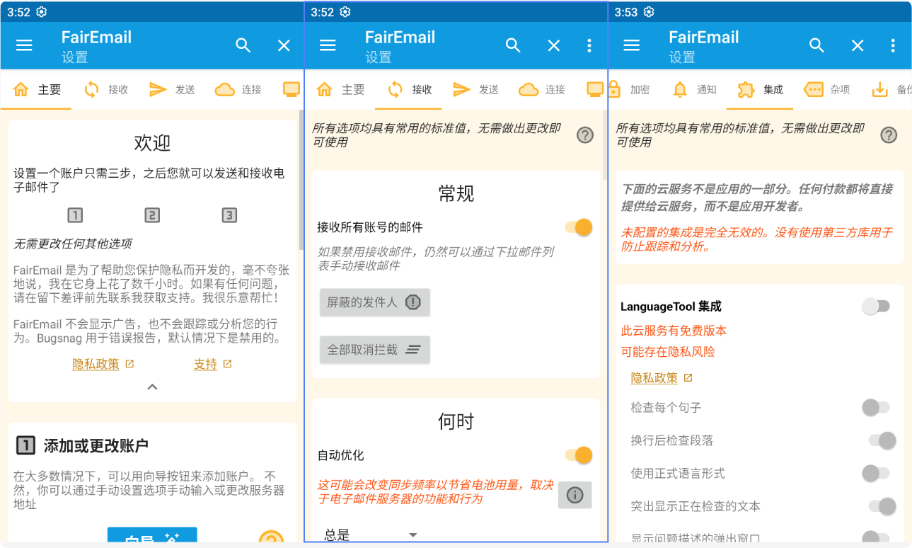Toggle 换行后检查段落 switch
Image resolution: width=912 pixels, height=548 pixels.
pyautogui.click(x=883, y=440)
